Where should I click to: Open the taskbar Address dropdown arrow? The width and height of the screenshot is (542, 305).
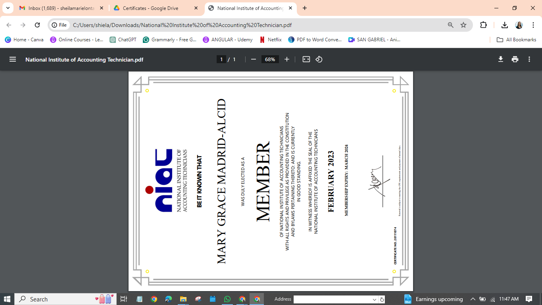tap(374, 299)
